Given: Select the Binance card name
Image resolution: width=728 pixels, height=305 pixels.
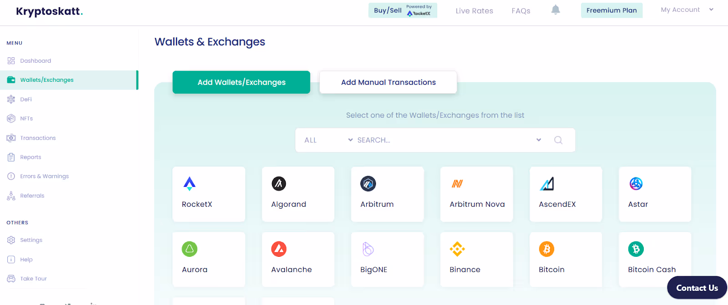Looking at the screenshot, I should tap(465, 270).
